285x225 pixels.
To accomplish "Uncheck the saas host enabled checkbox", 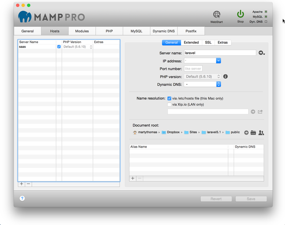I will coord(59,47).
